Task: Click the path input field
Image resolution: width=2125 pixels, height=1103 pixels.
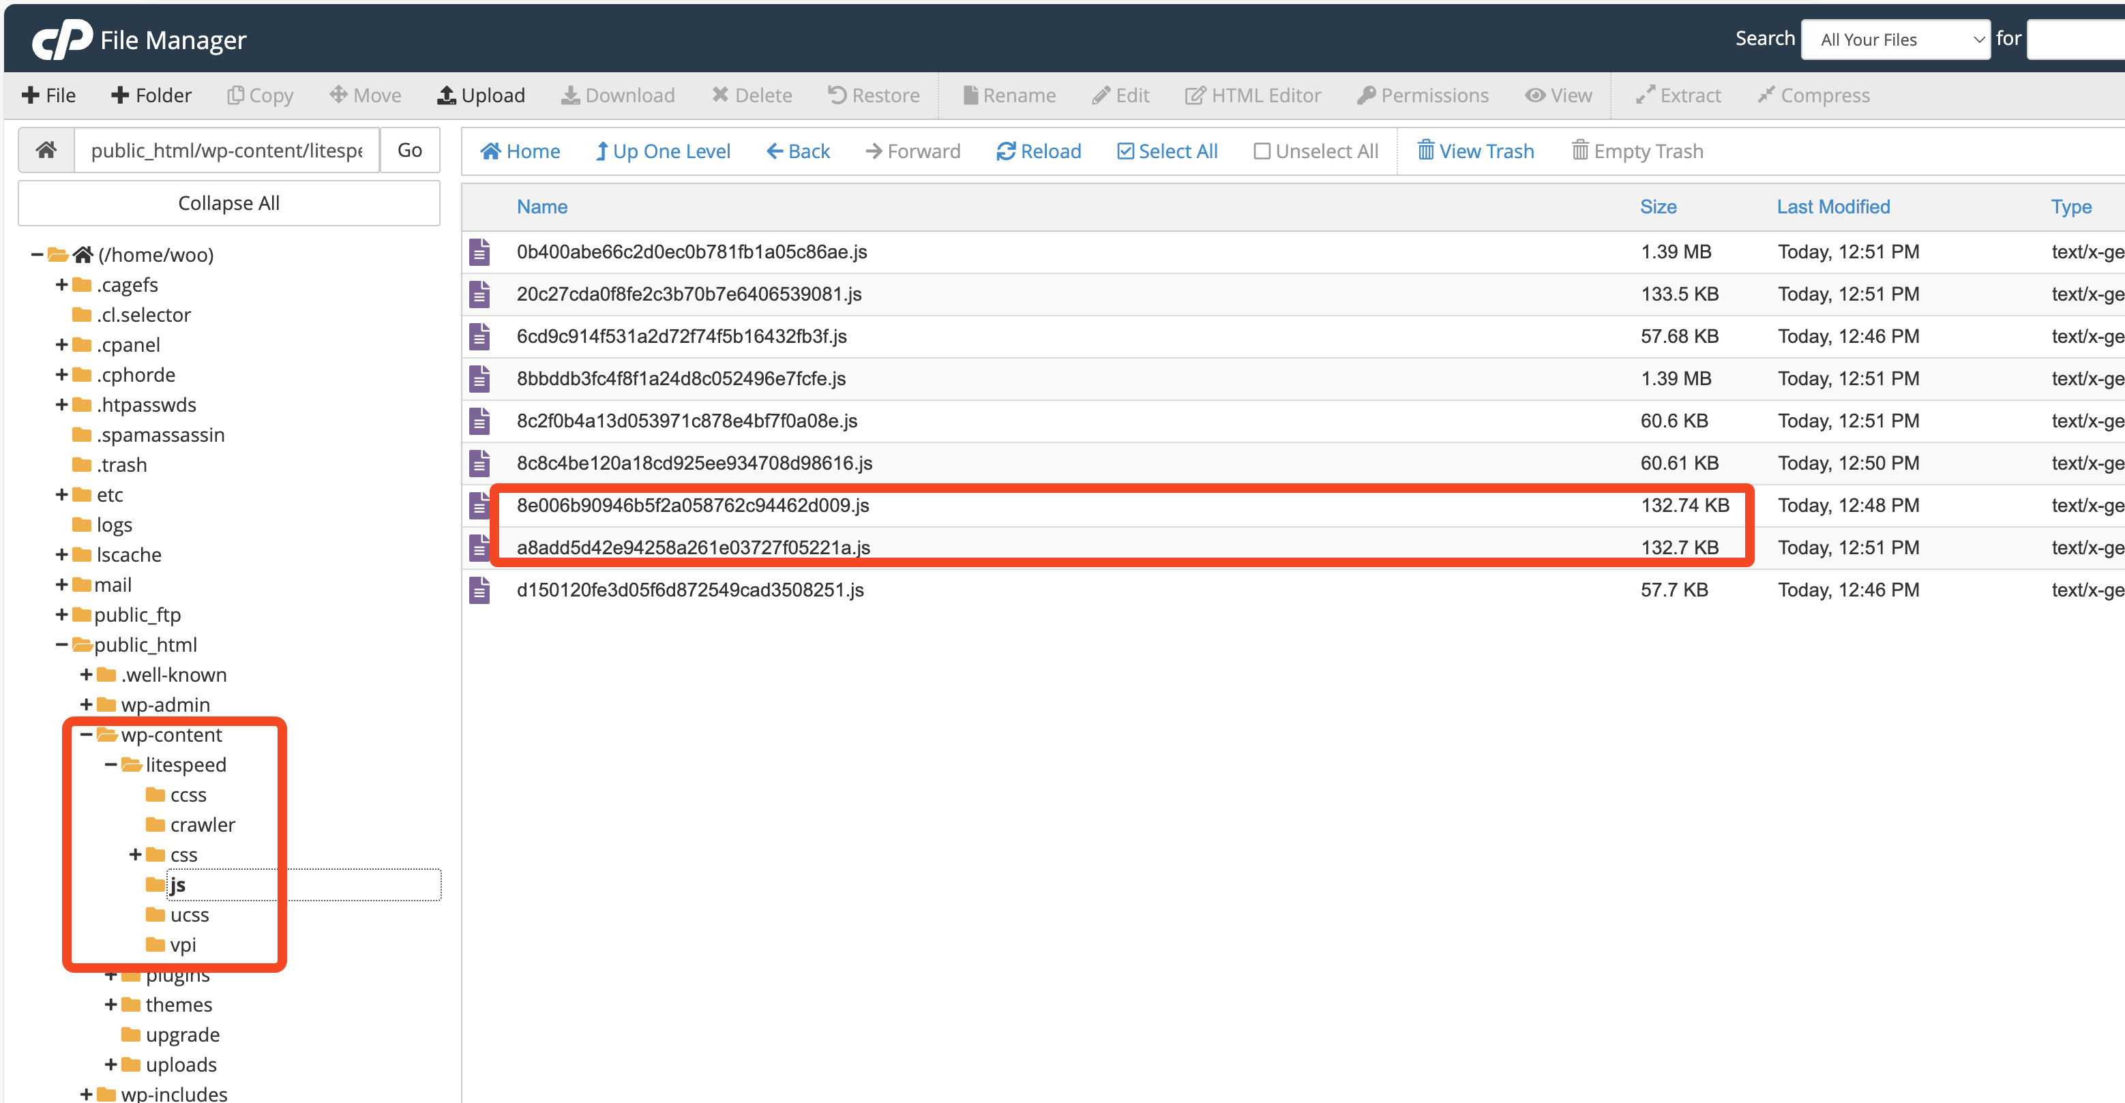Action: [227, 150]
